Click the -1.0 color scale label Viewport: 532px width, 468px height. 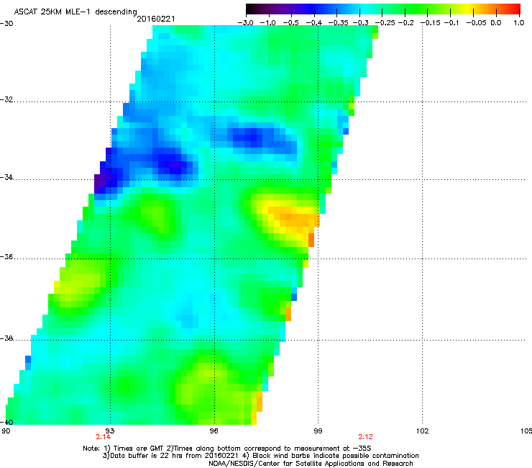tap(268, 23)
